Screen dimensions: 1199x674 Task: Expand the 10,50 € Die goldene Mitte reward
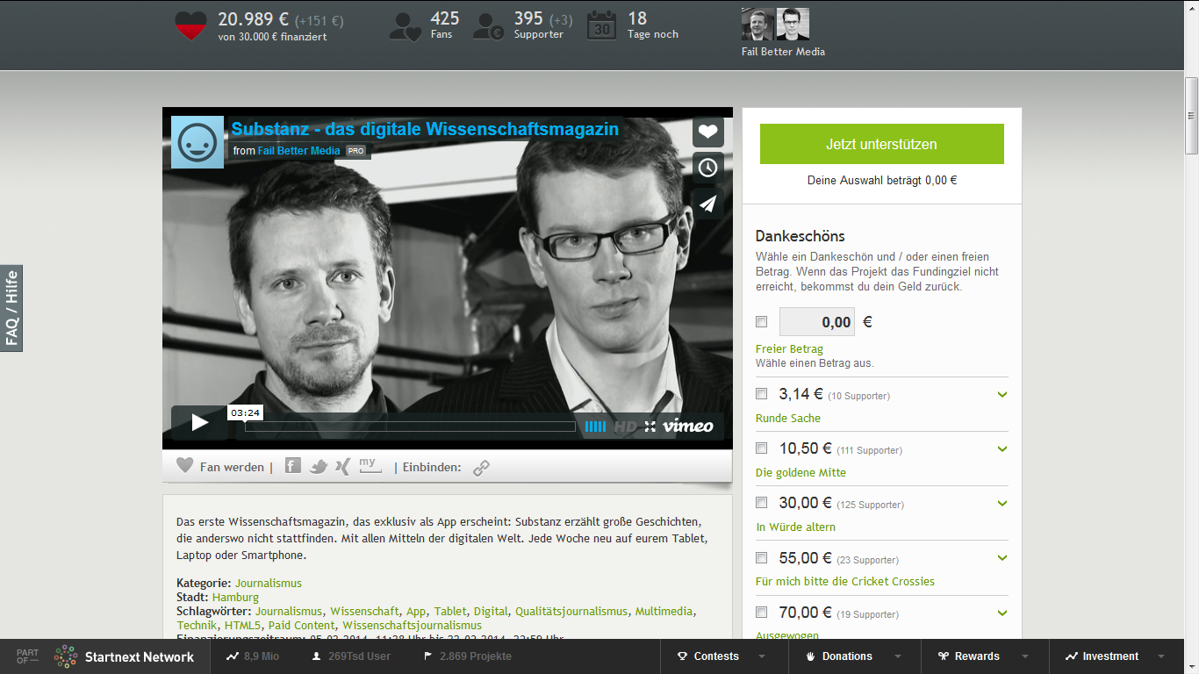(x=1002, y=449)
